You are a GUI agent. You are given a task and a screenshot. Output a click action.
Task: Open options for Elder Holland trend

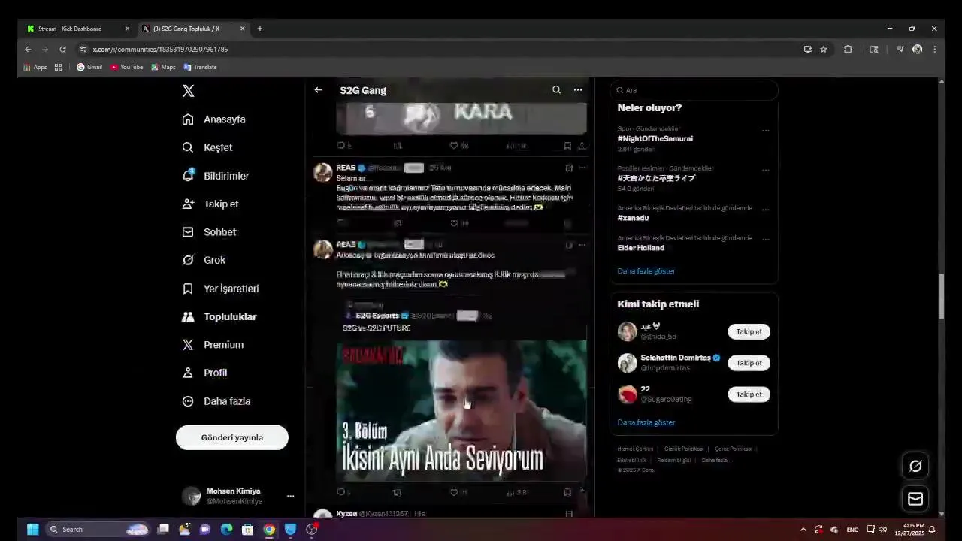coord(766,240)
